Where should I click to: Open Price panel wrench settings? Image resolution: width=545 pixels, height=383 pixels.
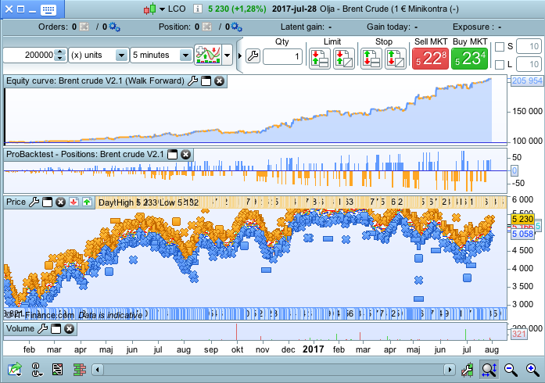[x=34, y=202]
